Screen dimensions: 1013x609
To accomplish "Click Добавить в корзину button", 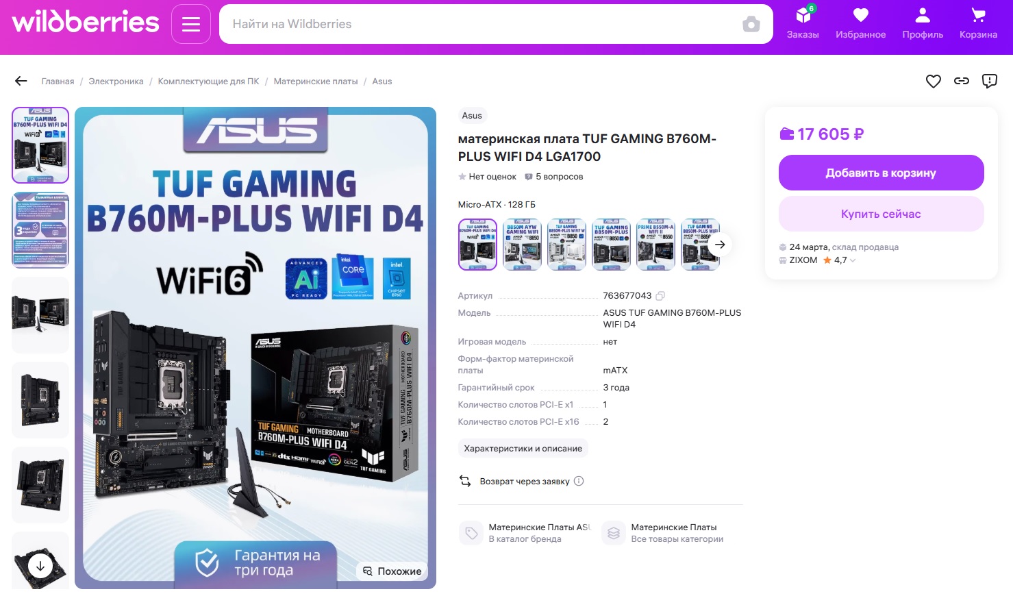I will 881,173.
